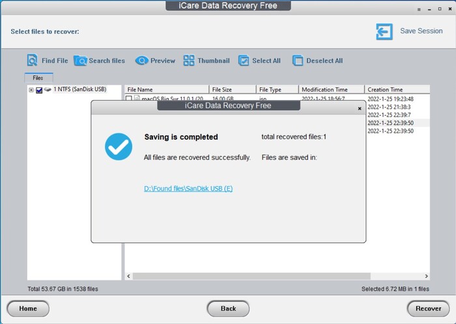Viewport: 456px width, 324px height.
Task: Click the Search files folder icon
Action: tap(80, 61)
